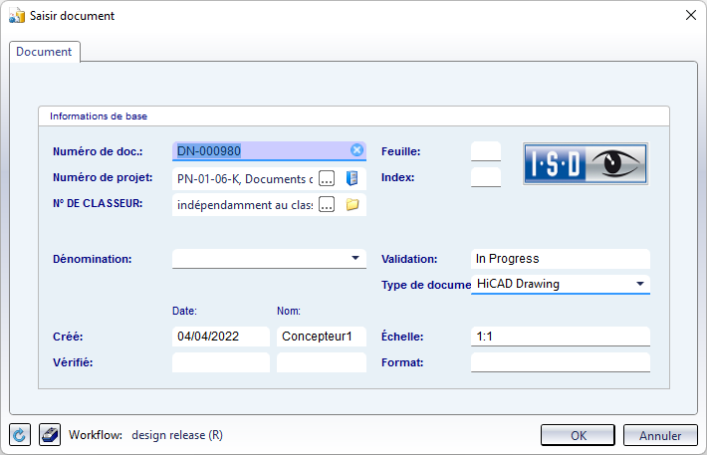Image resolution: width=707 pixels, height=455 pixels.
Task: Confirm with the OK button
Action: pyautogui.click(x=578, y=436)
